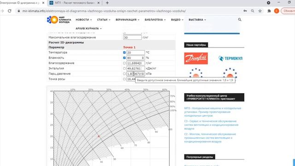Image resolution: width=295 pixels, height=166 pixels.
Task: Open the extensions puzzle icon
Action: click(x=269, y=11)
